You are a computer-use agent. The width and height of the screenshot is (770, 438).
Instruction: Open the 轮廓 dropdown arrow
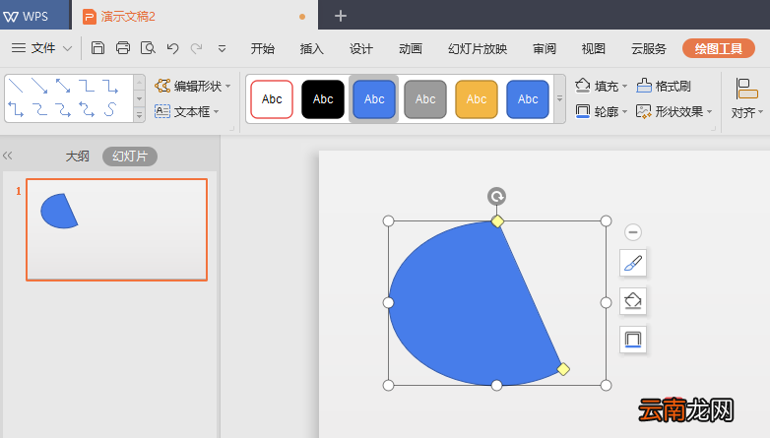[x=624, y=112]
